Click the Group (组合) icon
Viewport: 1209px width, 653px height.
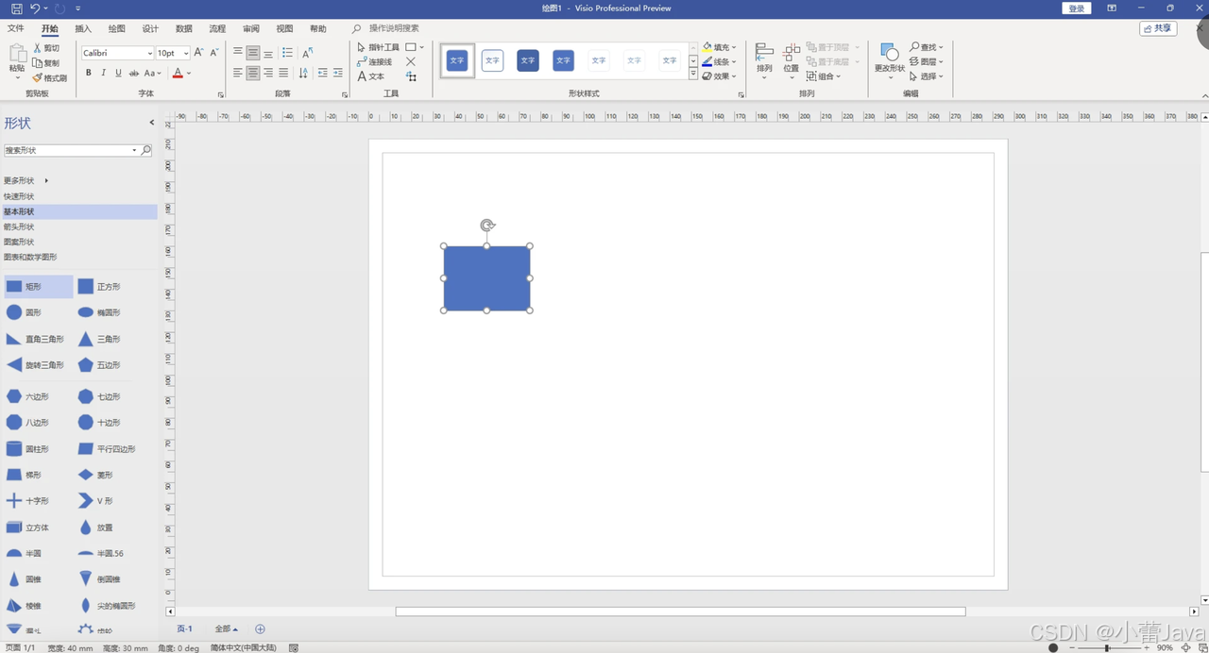811,76
